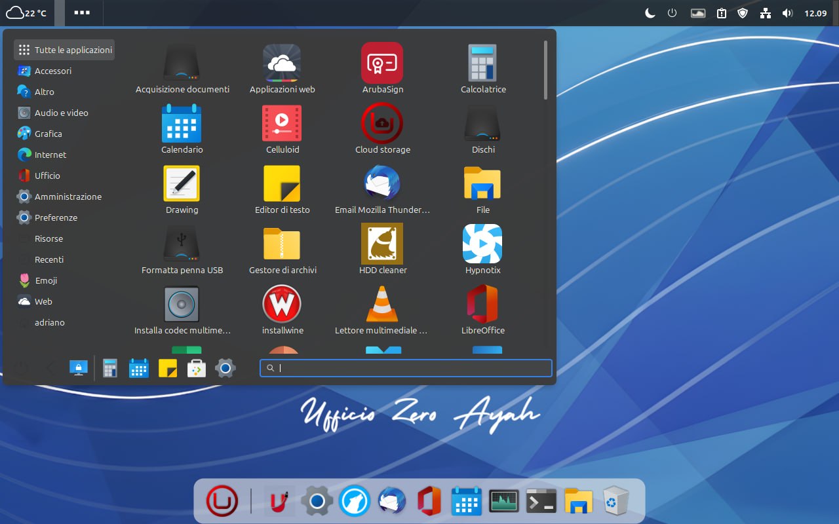Open Gestore di archivi
The height and width of the screenshot is (524, 839).
tap(282, 250)
